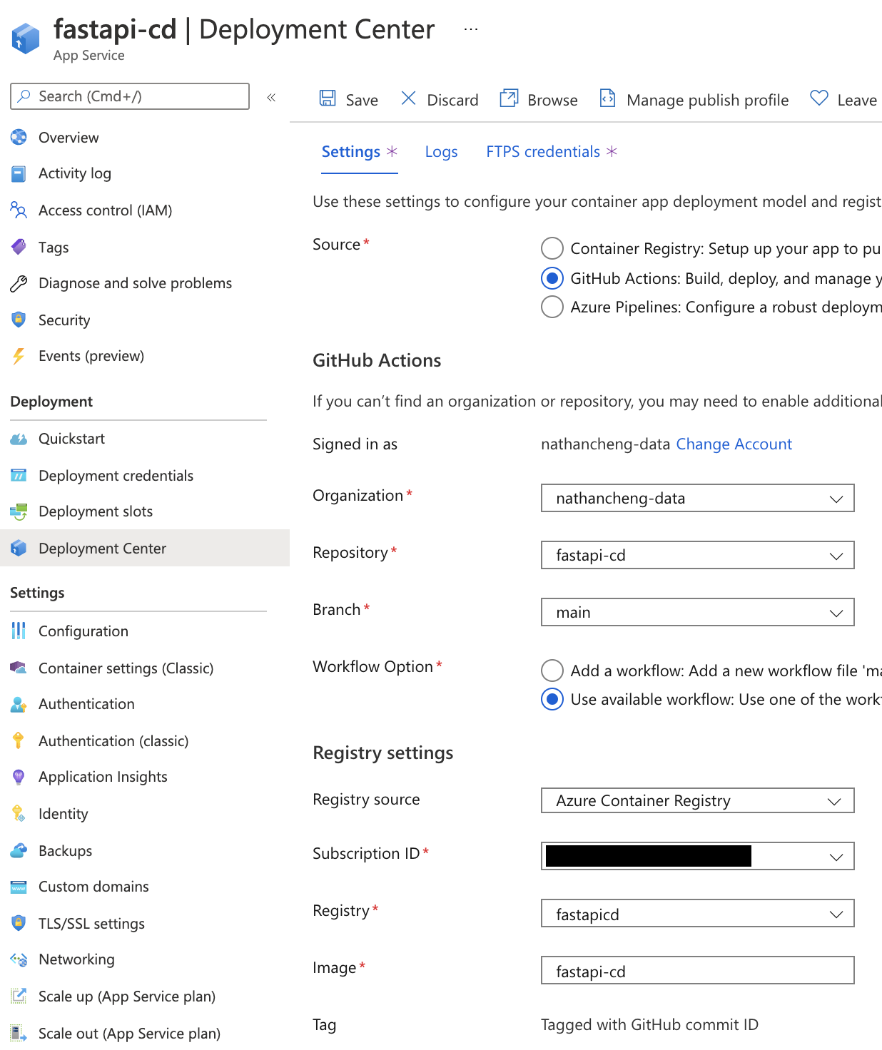Click the Authentication person icon

click(x=19, y=704)
